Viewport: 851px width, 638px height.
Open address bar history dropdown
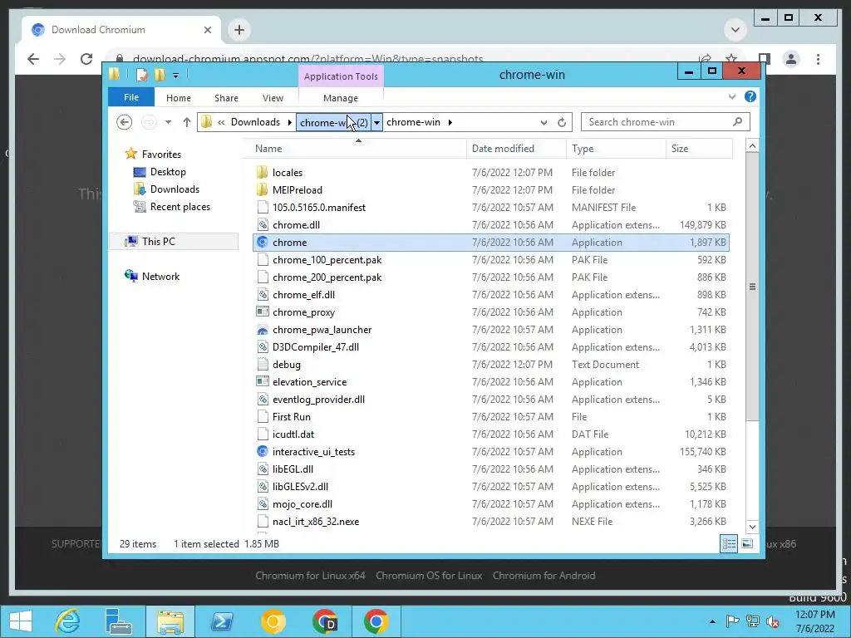(544, 123)
